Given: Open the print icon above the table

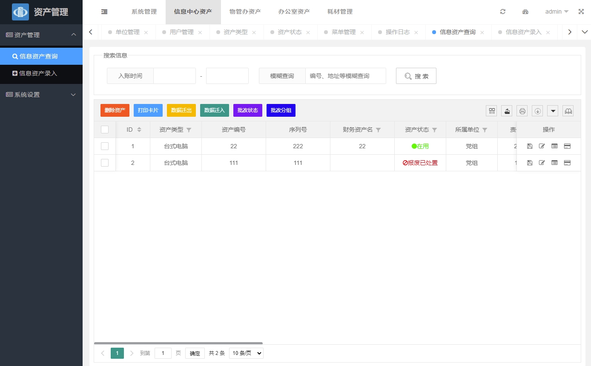Looking at the screenshot, I should [522, 110].
